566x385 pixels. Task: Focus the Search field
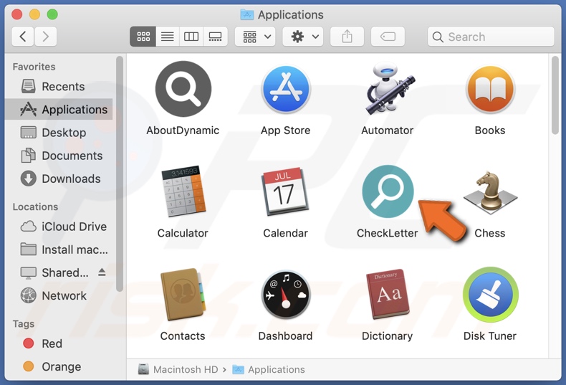pyautogui.click(x=491, y=37)
